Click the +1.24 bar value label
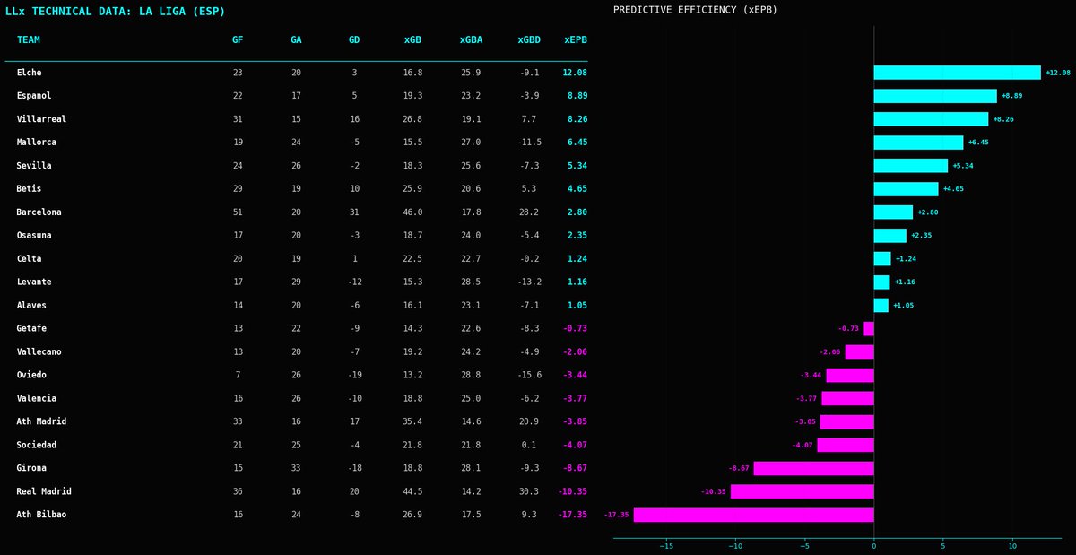Viewport: 1076px width, 555px height. point(906,259)
